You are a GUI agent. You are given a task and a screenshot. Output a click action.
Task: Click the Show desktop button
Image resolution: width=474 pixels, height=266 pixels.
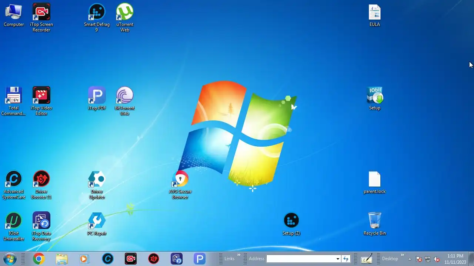(471, 259)
